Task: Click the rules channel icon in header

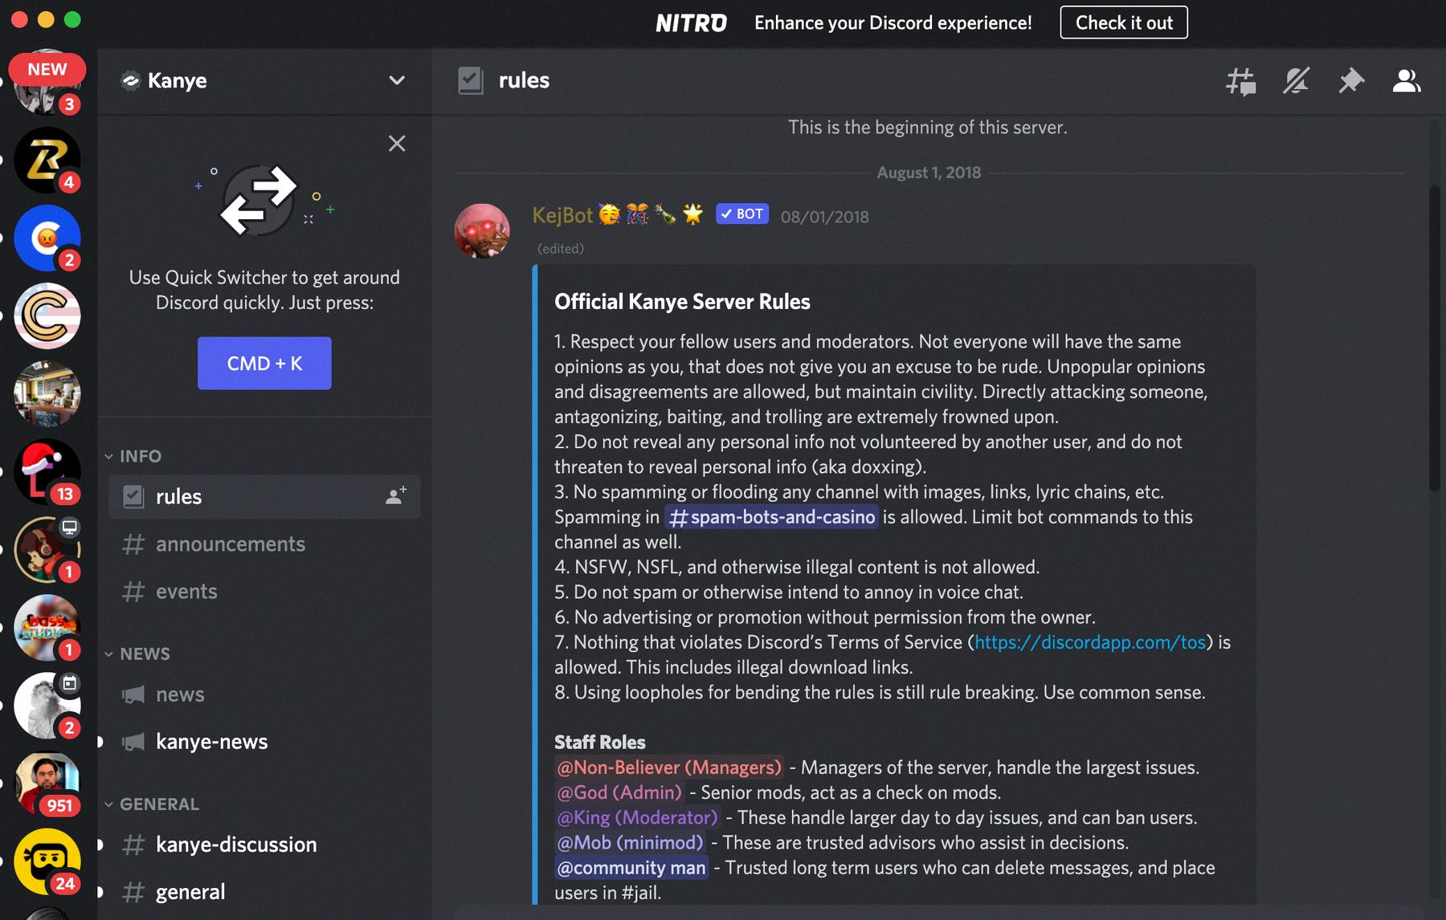Action: pyautogui.click(x=471, y=80)
